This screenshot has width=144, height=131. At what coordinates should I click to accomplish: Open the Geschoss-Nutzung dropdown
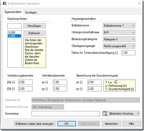[48, 107]
